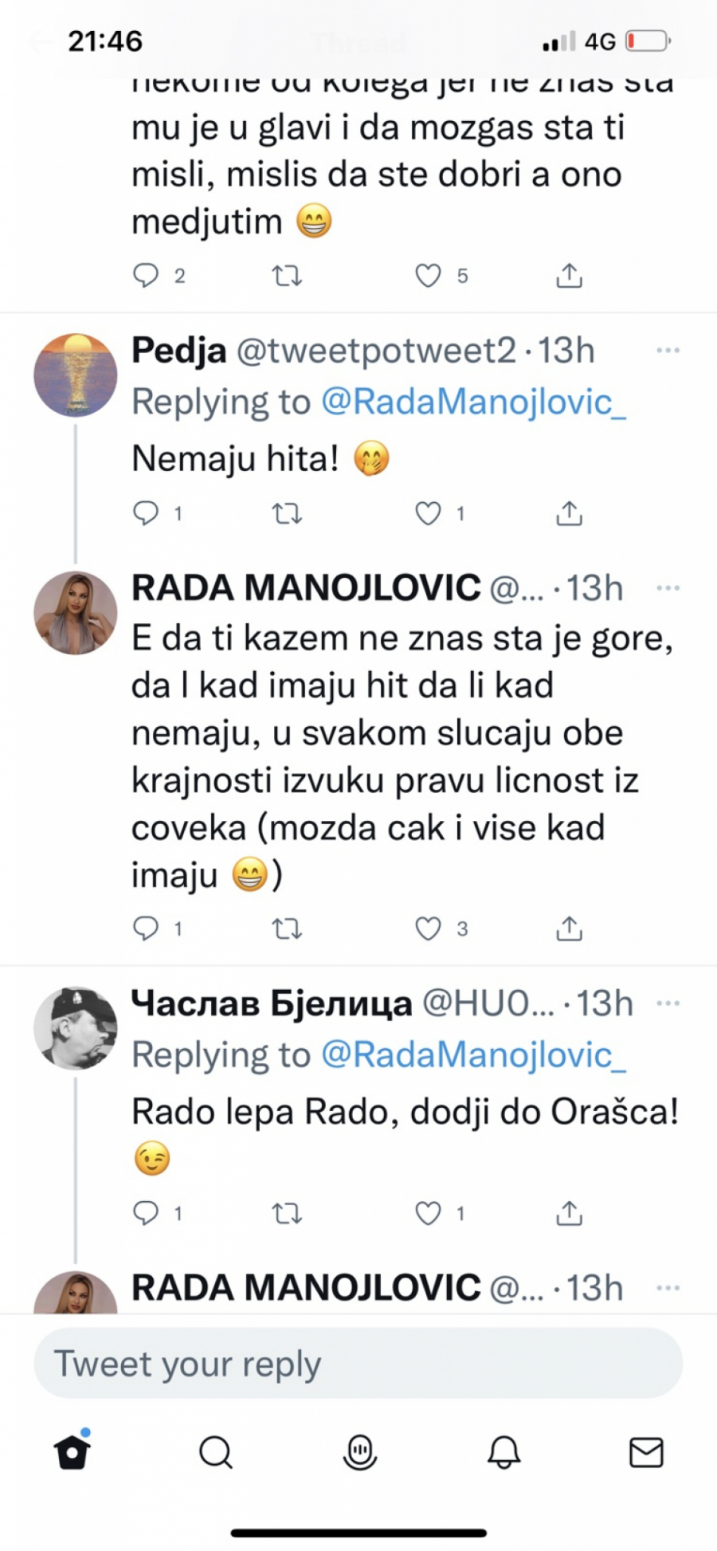Image resolution: width=717 pixels, height=1551 pixels.
Task: Retweet Rada Manojlovic's long reply
Action: pos(287,929)
